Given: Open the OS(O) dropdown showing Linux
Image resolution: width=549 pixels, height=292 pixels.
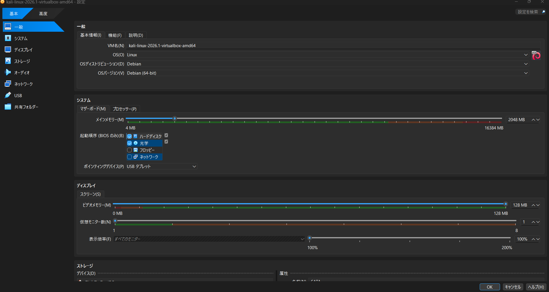Looking at the screenshot, I should click(327, 55).
